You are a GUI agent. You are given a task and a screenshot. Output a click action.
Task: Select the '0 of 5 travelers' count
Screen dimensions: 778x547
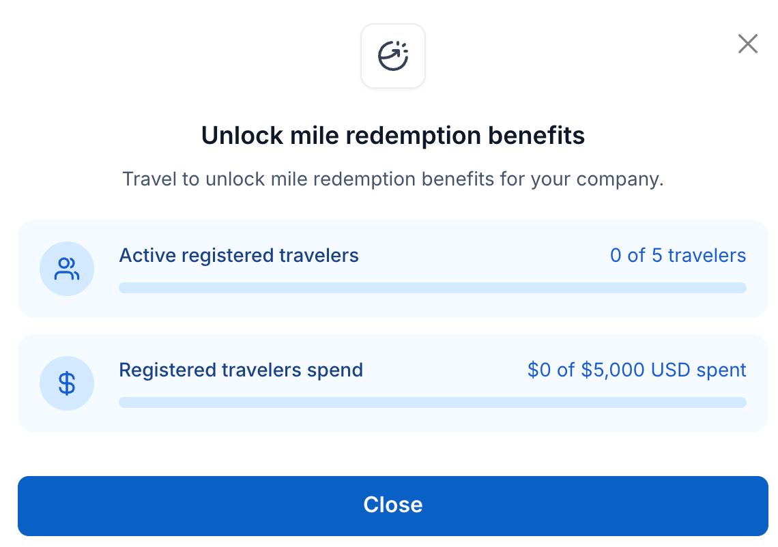point(678,256)
